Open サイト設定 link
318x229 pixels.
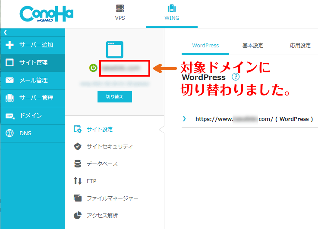point(100,129)
